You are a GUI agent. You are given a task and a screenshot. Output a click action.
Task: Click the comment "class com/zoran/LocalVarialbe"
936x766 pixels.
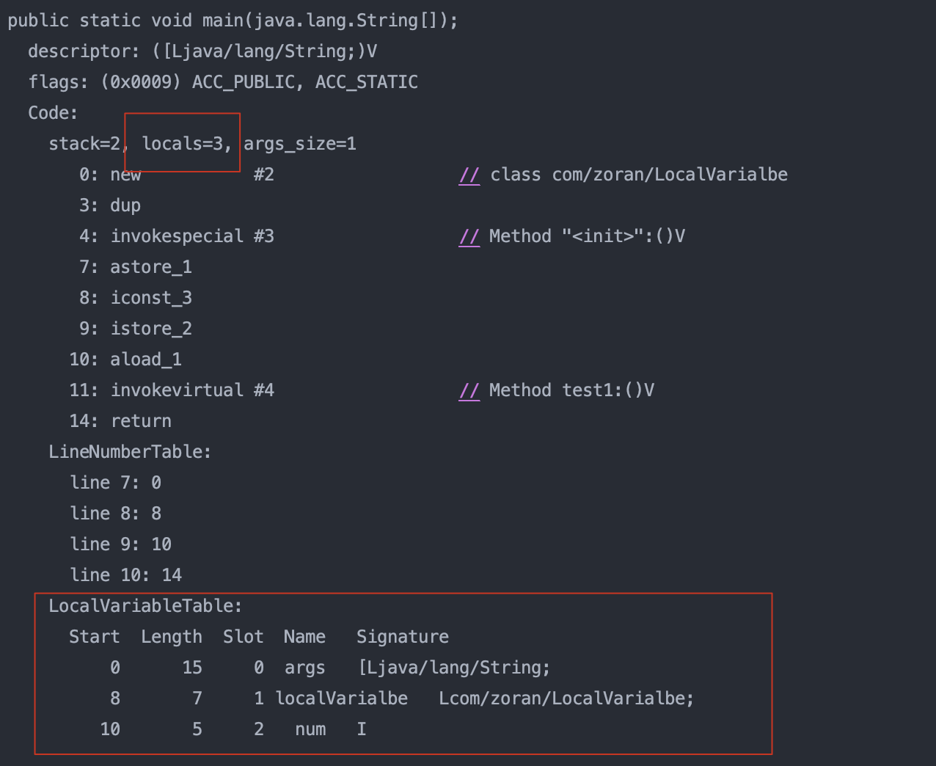coord(639,175)
